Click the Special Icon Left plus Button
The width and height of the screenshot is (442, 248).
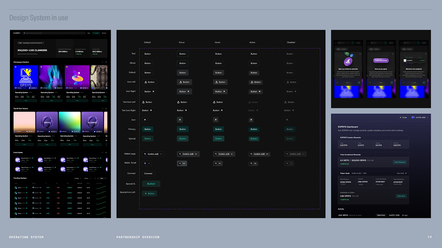pos(150,193)
